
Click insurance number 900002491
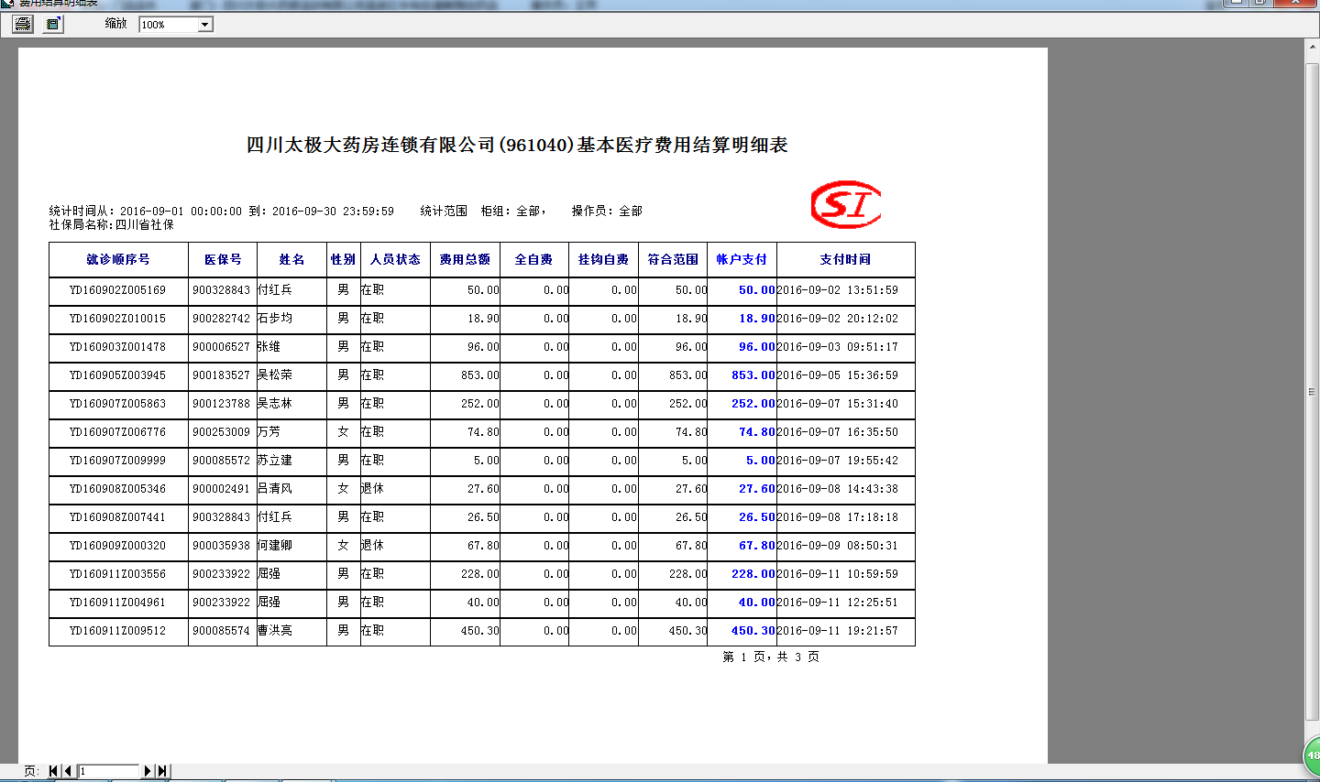coord(221,489)
